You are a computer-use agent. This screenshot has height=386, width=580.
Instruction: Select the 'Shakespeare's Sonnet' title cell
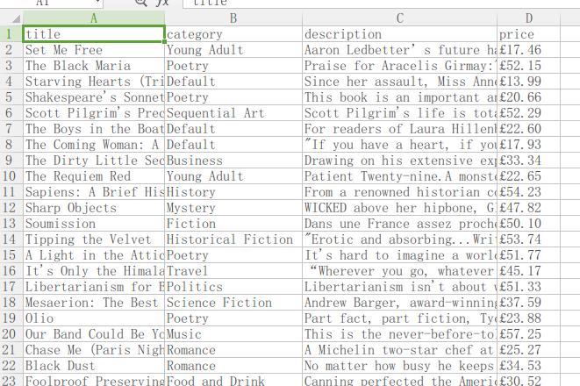pyautogui.click(x=94, y=97)
